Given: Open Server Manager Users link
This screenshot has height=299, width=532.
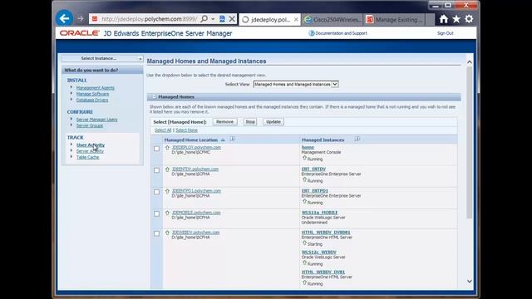Looking at the screenshot, I should (96, 120).
